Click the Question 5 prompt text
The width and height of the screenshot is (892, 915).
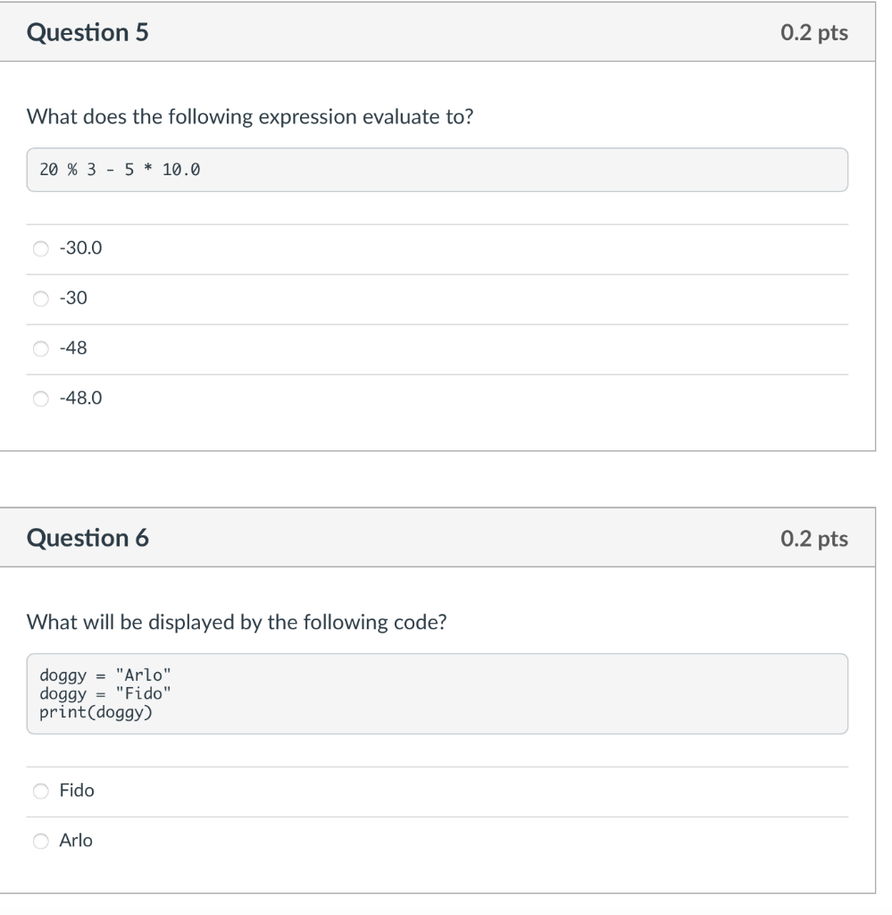250,116
